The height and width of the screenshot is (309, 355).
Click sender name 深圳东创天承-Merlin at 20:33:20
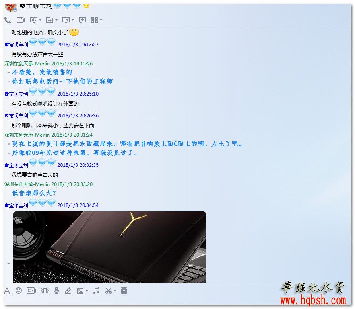pos(27,184)
